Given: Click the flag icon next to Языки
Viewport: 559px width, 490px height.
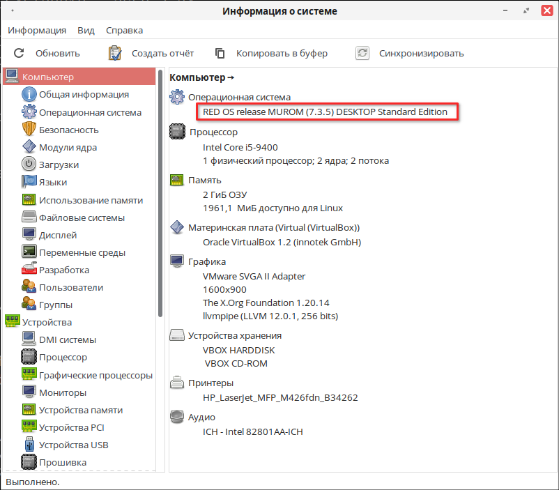Looking at the screenshot, I should point(29,181).
